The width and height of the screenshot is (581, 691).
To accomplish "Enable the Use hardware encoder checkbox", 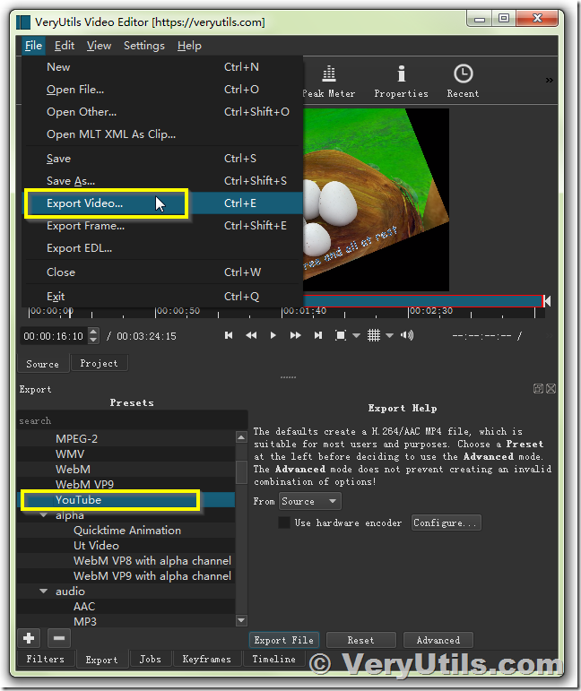I will click(284, 523).
